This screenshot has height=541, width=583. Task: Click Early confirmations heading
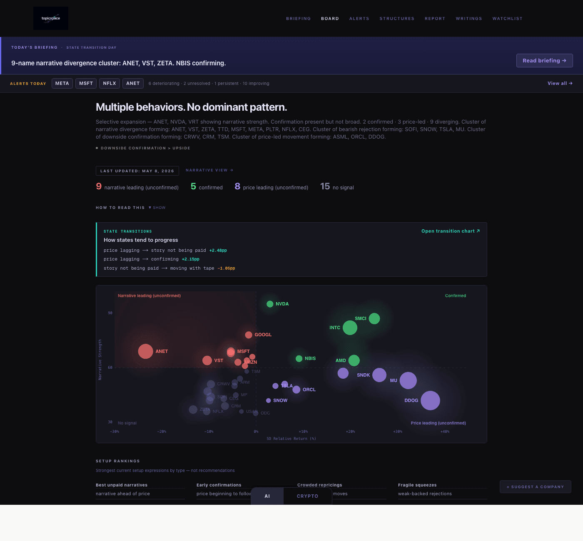(219, 485)
